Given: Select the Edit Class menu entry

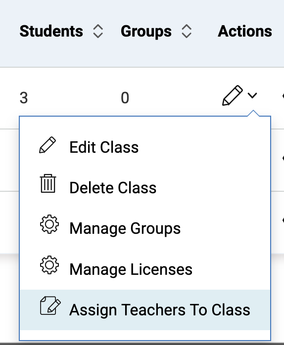Looking at the screenshot, I should pos(145,147).
